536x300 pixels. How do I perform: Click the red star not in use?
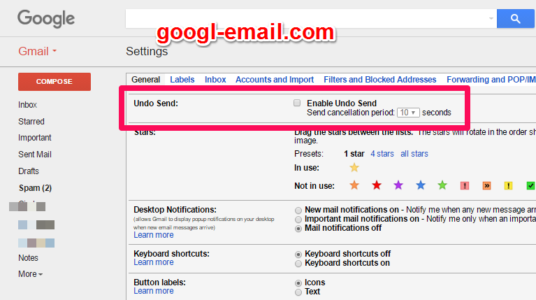(x=377, y=185)
